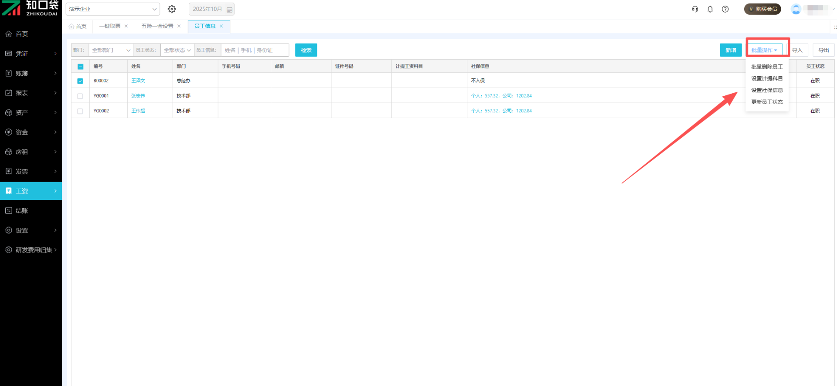
Task: Select 批量删除员工 from the batch menu
Action: (767, 67)
